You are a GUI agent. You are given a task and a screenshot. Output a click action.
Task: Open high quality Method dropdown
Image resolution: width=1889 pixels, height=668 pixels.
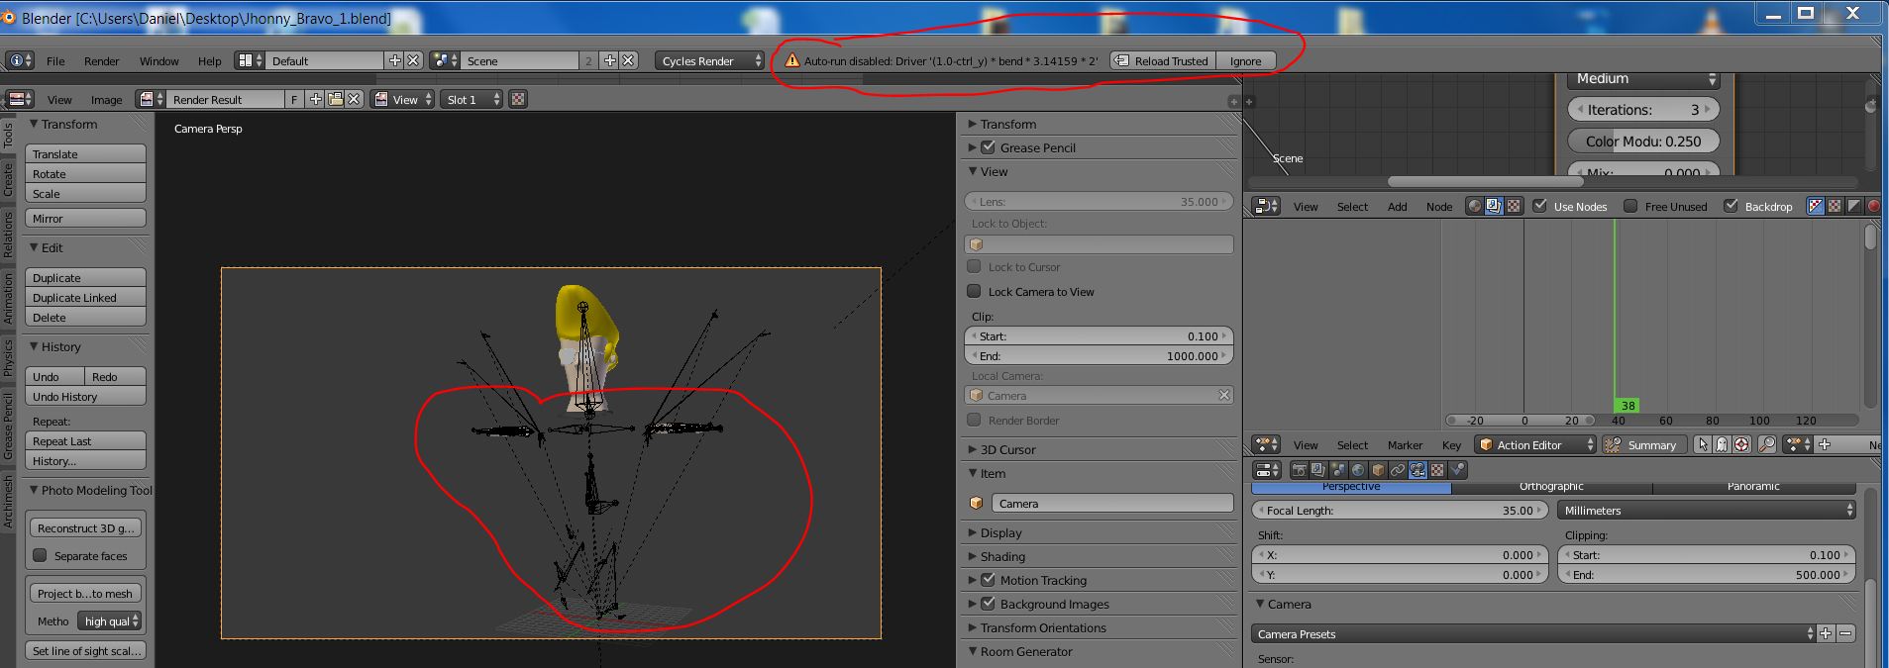coord(110,620)
